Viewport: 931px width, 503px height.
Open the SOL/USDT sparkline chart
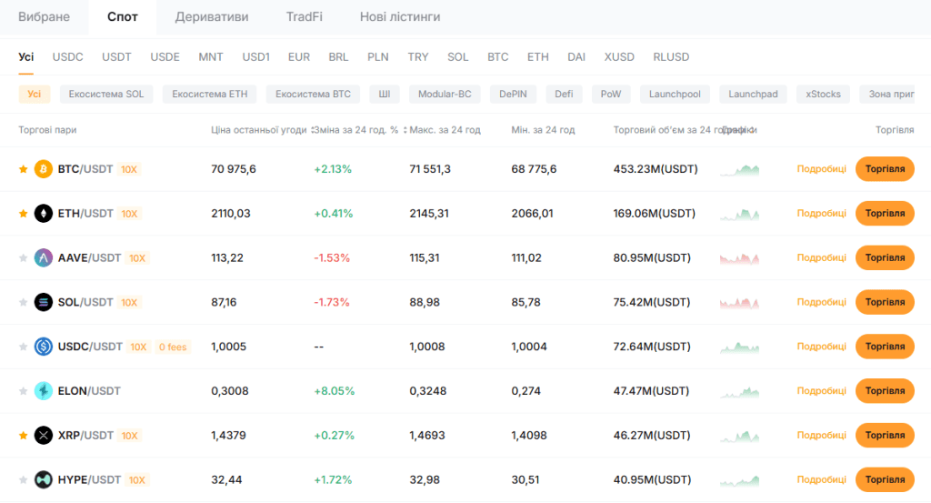point(739,303)
